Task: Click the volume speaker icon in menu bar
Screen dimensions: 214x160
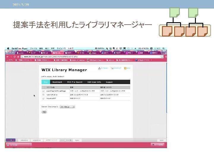Action: point(135,48)
